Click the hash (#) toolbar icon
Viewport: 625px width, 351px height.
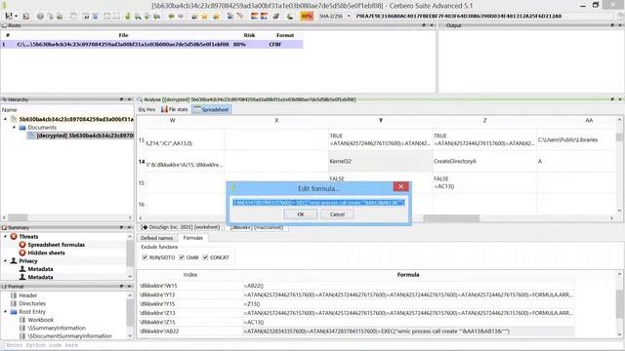coord(275,17)
